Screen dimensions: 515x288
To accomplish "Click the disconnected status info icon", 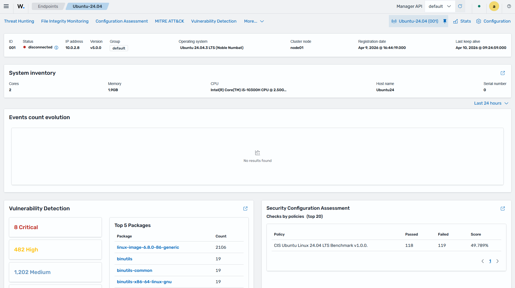I will (56, 48).
